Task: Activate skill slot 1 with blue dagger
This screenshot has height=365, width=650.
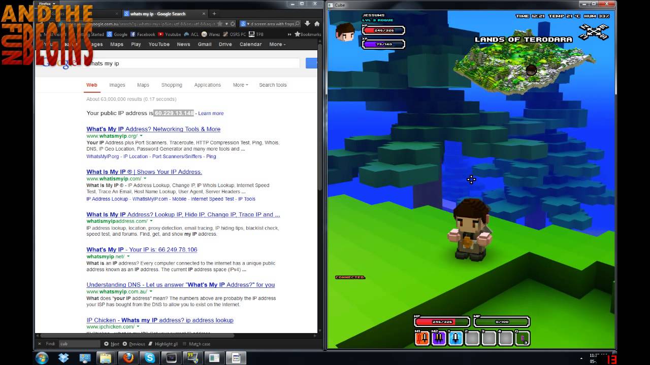Action: [456, 338]
